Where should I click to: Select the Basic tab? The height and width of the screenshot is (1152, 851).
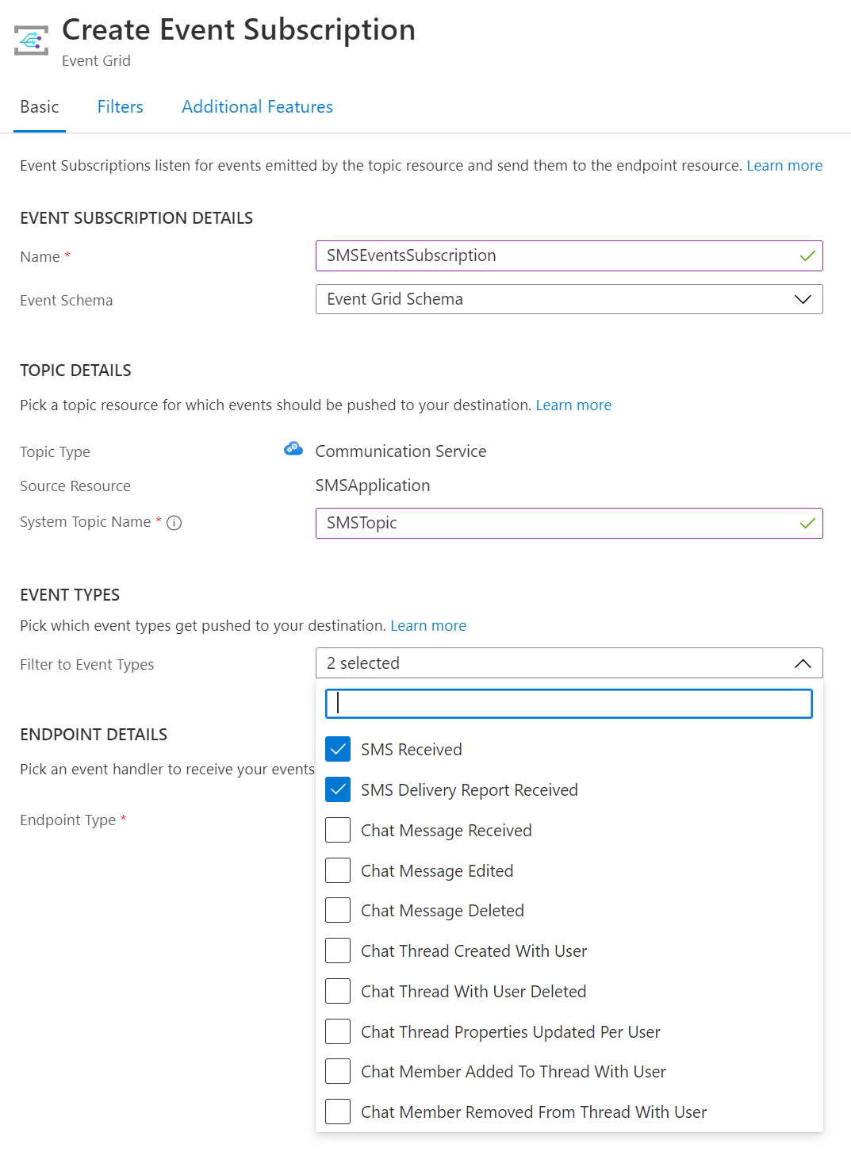(40, 107)
